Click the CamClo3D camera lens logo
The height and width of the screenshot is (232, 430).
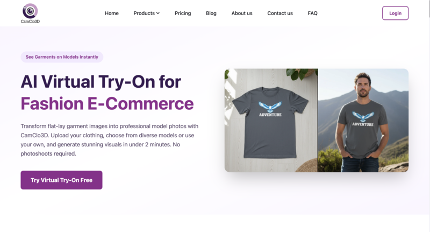(x=30, y=11)
